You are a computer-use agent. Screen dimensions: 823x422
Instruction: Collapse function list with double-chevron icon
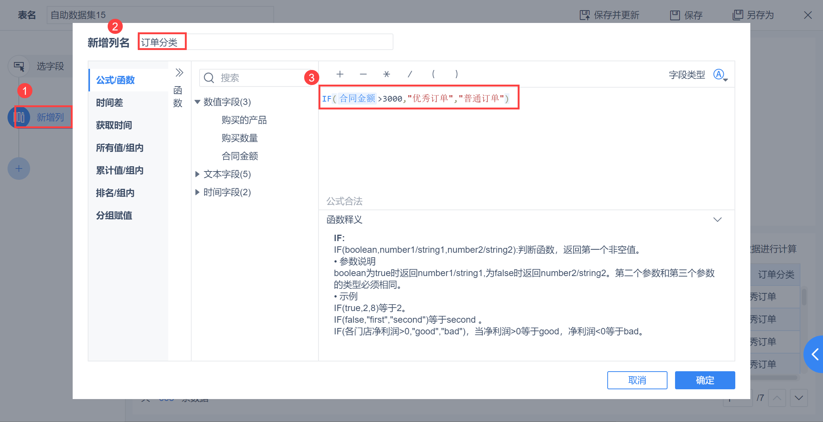(x=179, y=72)
